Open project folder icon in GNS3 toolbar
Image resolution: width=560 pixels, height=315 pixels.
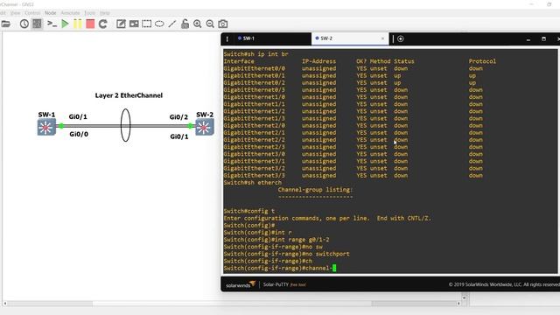point(6,24)
